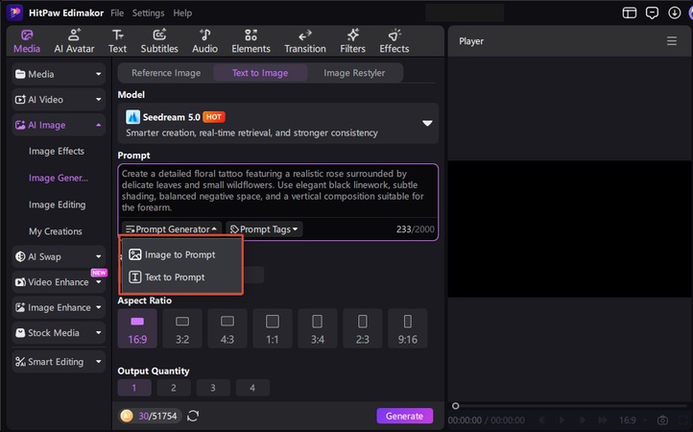Open the Filters tool

352,41
